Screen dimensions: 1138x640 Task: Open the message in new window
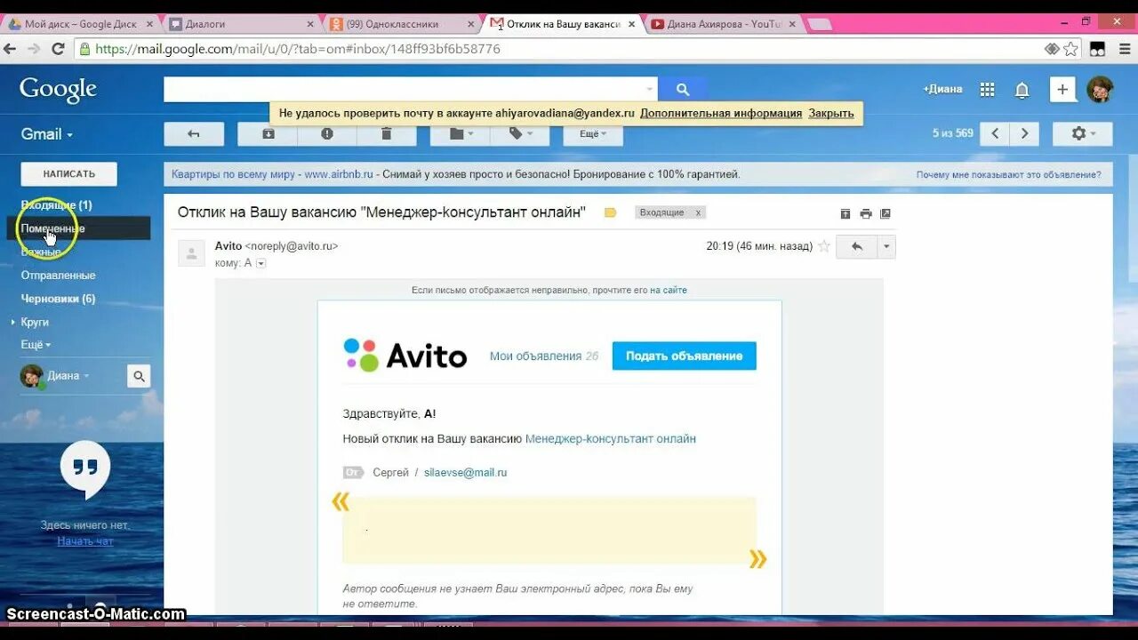[x=886, y=213]
